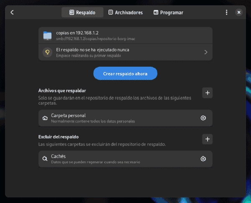Viewport: 251px width, 203px height.
Task: Open the Respaldo tab
Action: (82, 12)
